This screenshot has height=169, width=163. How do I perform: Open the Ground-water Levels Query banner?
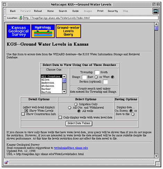point(68,31)
